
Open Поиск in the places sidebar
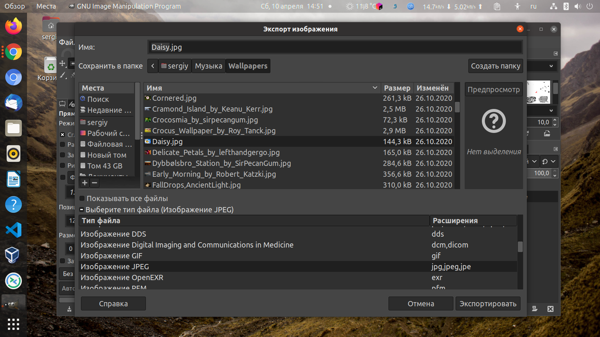pos(106,99)
